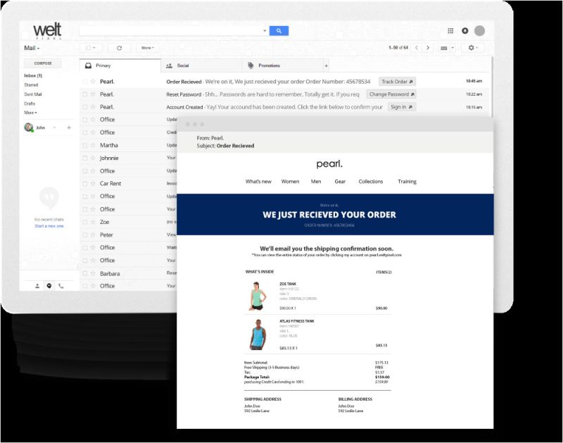Star the Order Recieved email from Pearl
The width and height of the screenshot is (563, 443).
pos(92,82)
